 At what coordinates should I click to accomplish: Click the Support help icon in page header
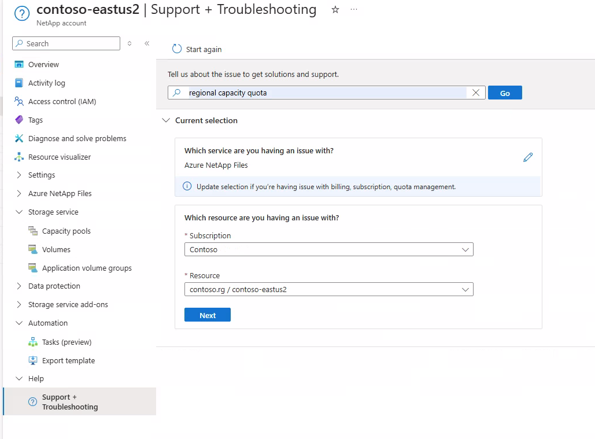[x=21, y=14]
